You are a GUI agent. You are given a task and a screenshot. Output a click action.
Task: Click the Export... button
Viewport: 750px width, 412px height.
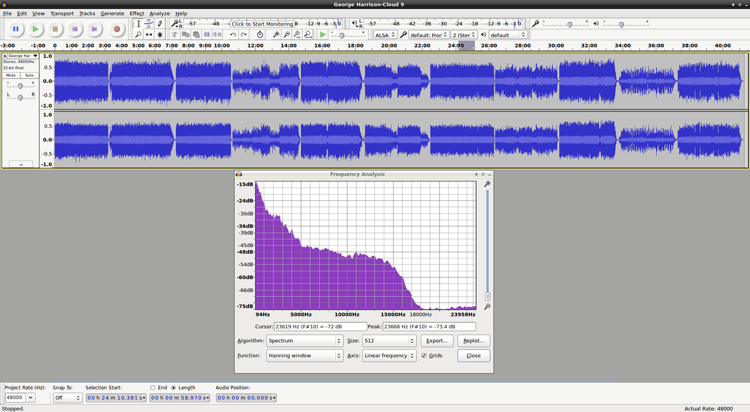click(x=437, y=341)
